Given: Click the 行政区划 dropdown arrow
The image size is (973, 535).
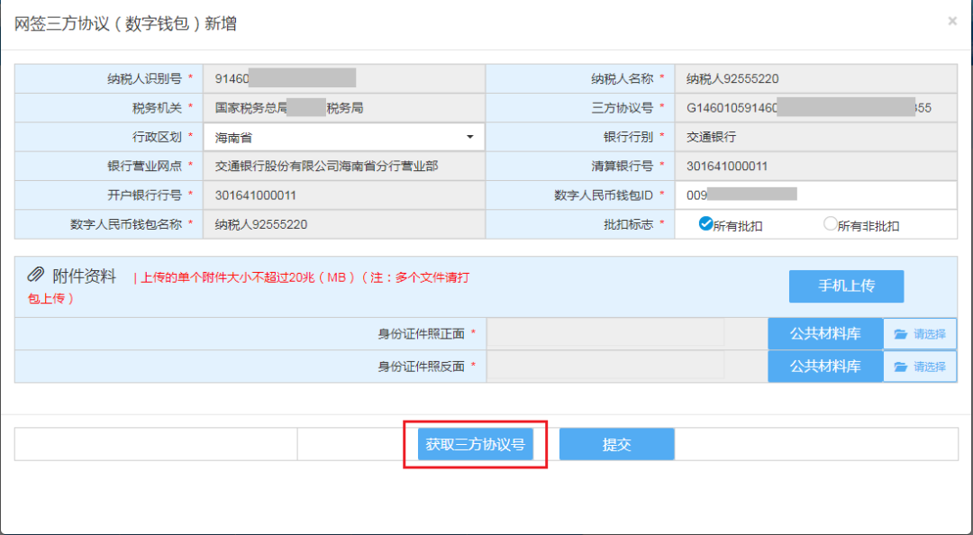Looking at the screenshot, I should click(469, 138).
